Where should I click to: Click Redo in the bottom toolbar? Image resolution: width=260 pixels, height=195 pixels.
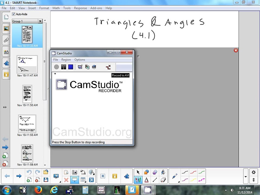pyautogui.click(x=37, y=172)
